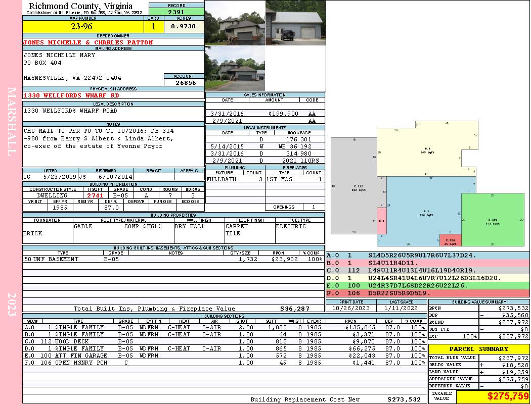Click taxable value $275,759
The width and height of the screenshot is (531, 404).
click(x=508, y=396)
